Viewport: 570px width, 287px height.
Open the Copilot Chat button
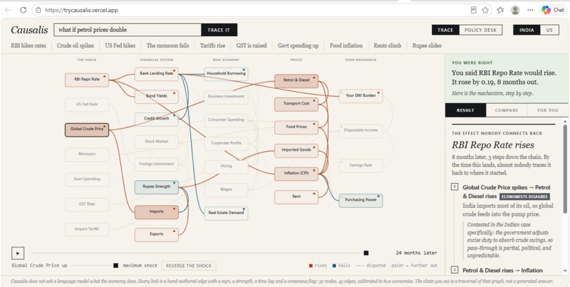(x=552, y=10)
